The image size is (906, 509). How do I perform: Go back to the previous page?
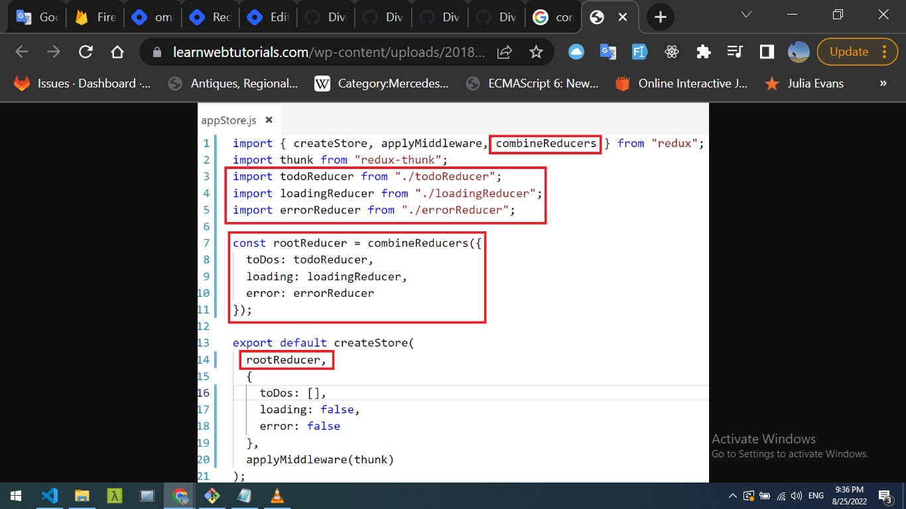click(22, 52)
